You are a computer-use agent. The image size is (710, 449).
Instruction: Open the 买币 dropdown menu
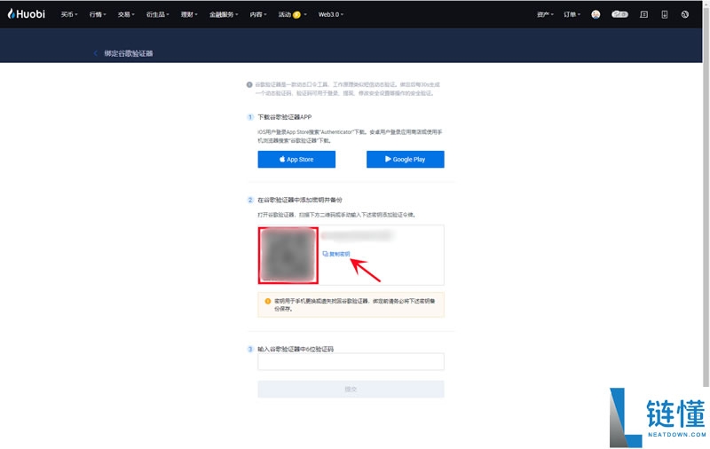(x=69, y=14)
